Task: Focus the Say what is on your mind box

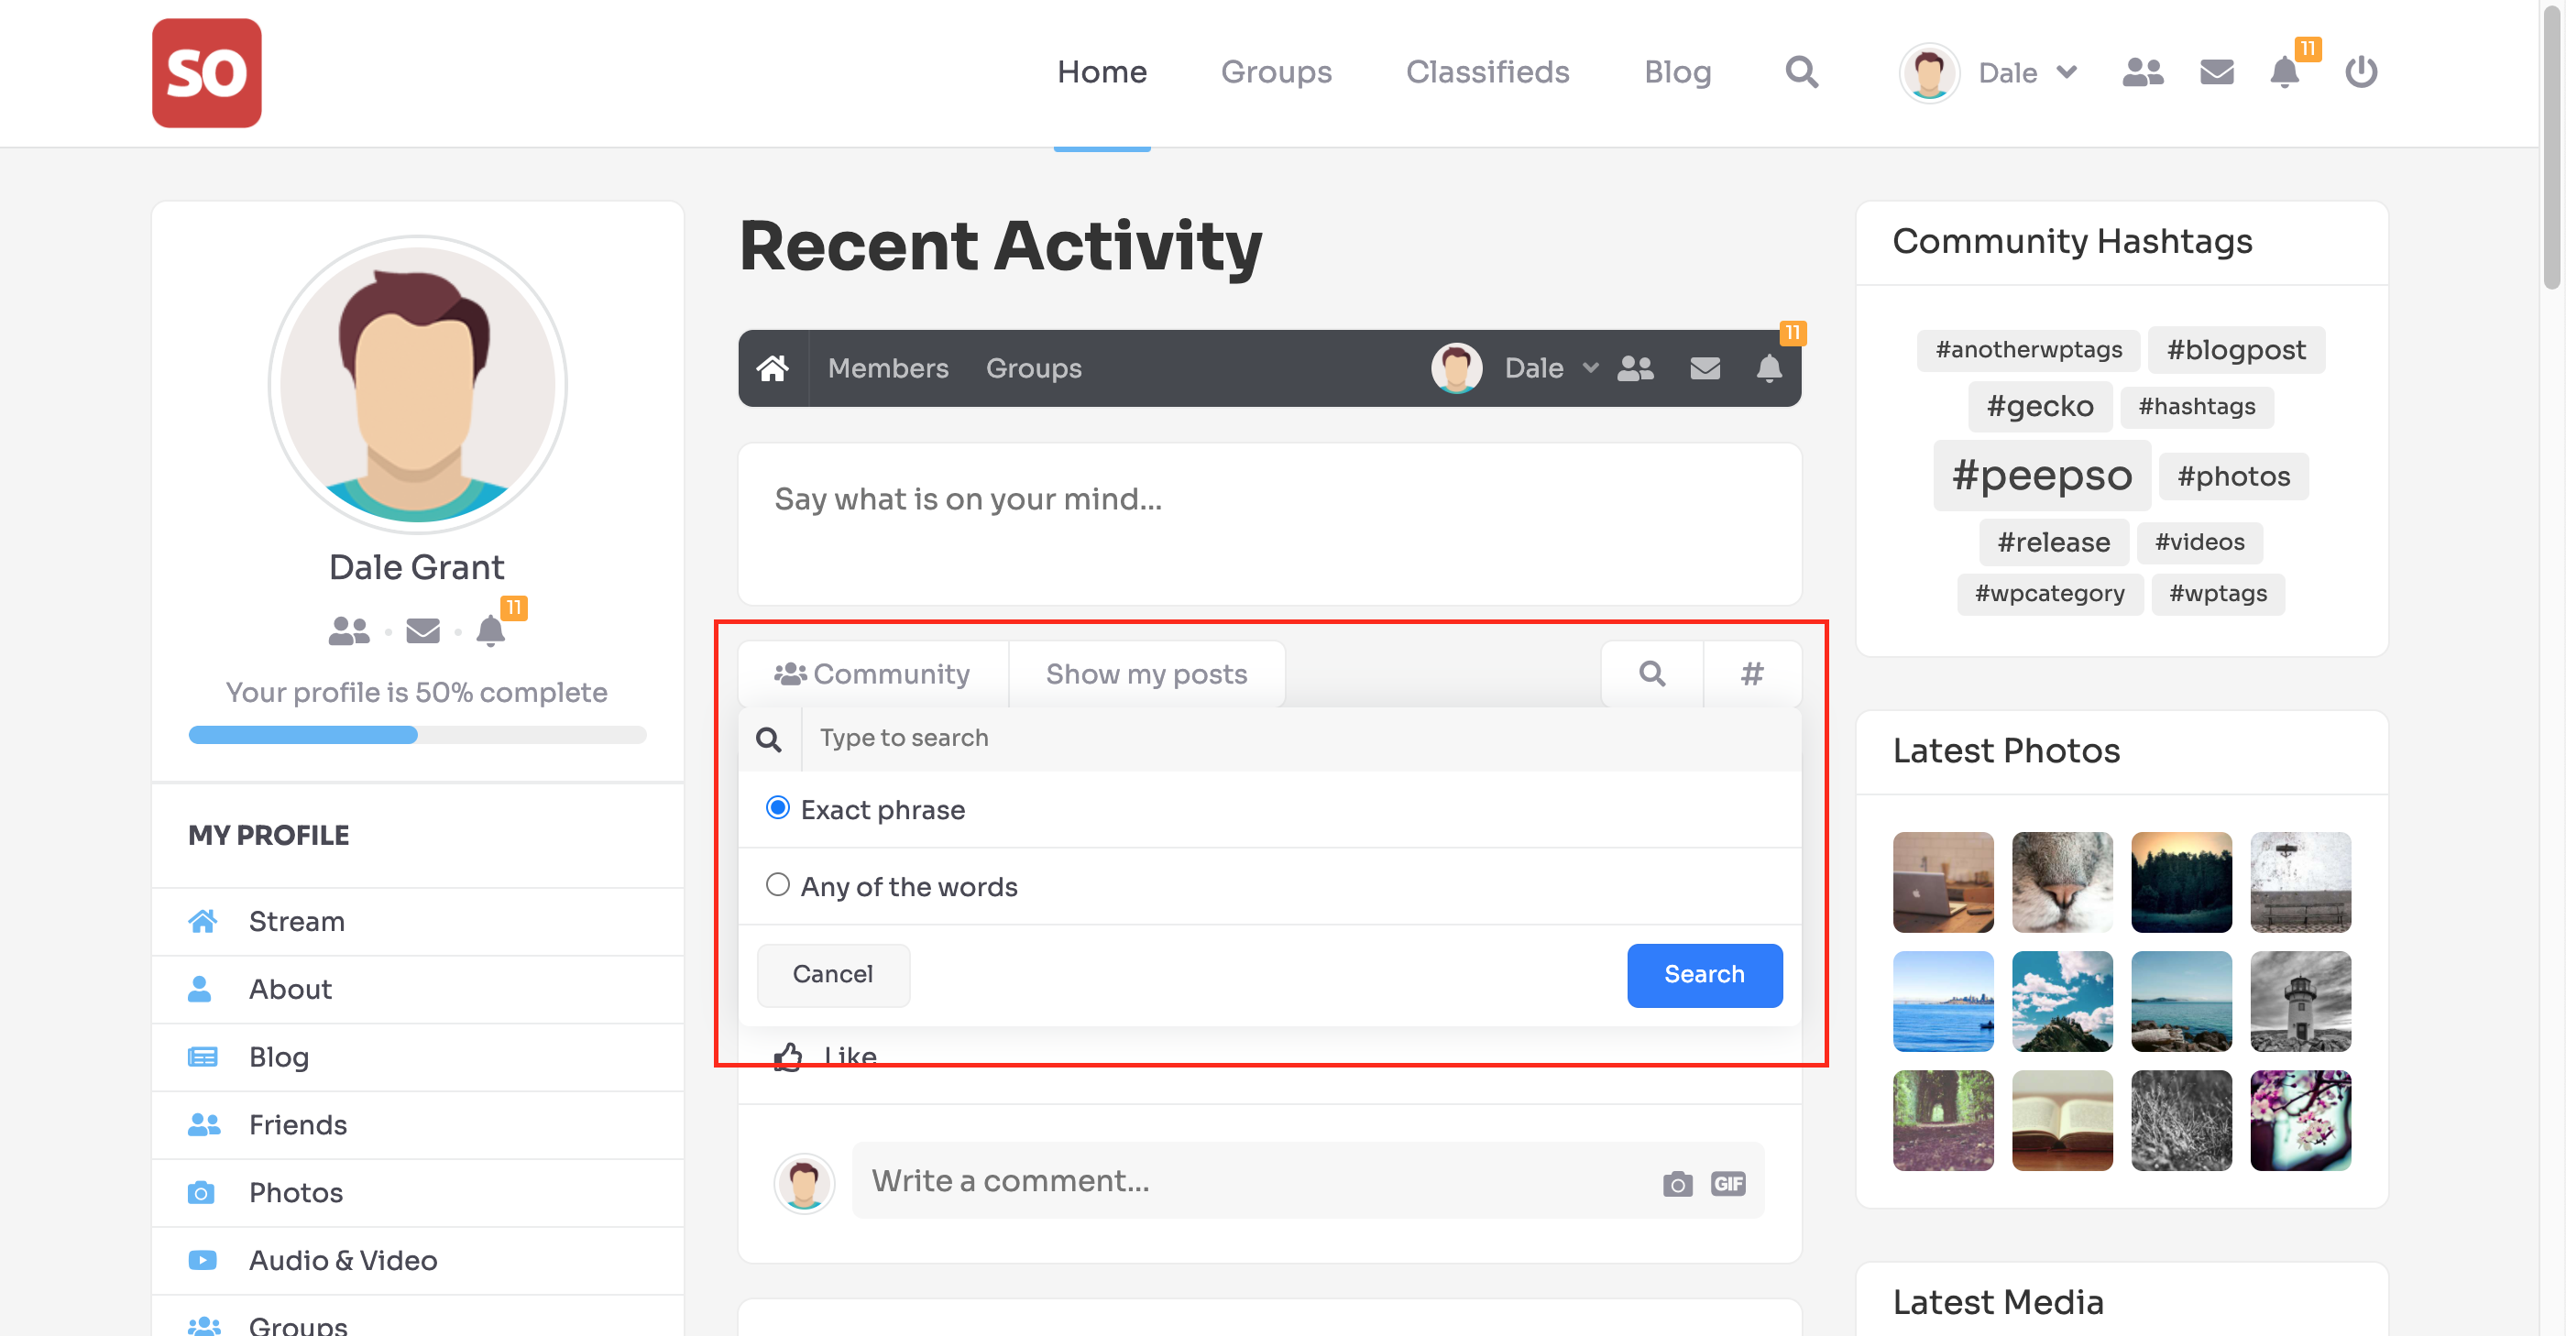Action: [1269, 524]
